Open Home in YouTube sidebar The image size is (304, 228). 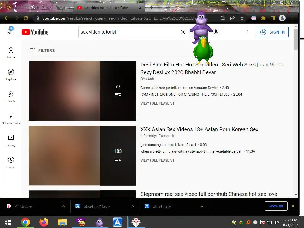pos(11,53)
